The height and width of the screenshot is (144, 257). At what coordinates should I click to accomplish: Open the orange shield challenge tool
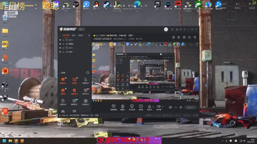74,92
